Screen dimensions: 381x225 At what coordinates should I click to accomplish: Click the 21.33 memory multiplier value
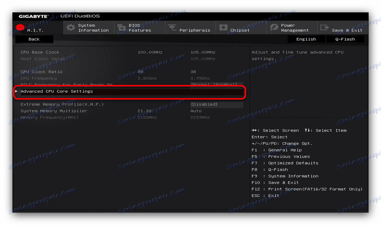click(145, 111)
